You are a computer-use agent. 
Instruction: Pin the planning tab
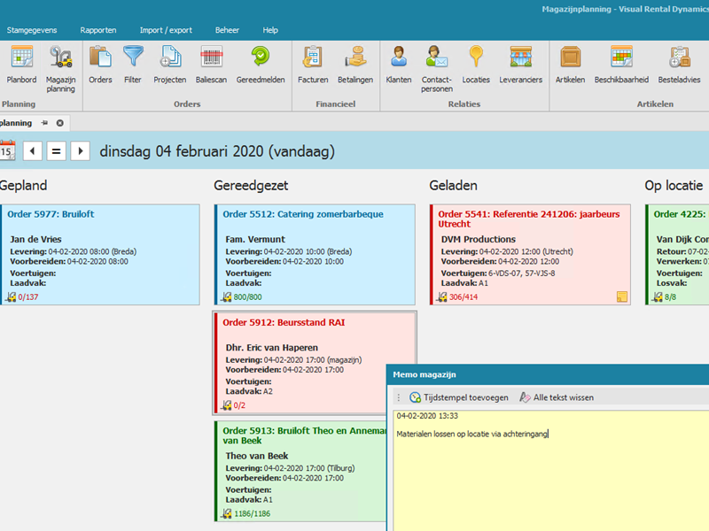point(45,123)
